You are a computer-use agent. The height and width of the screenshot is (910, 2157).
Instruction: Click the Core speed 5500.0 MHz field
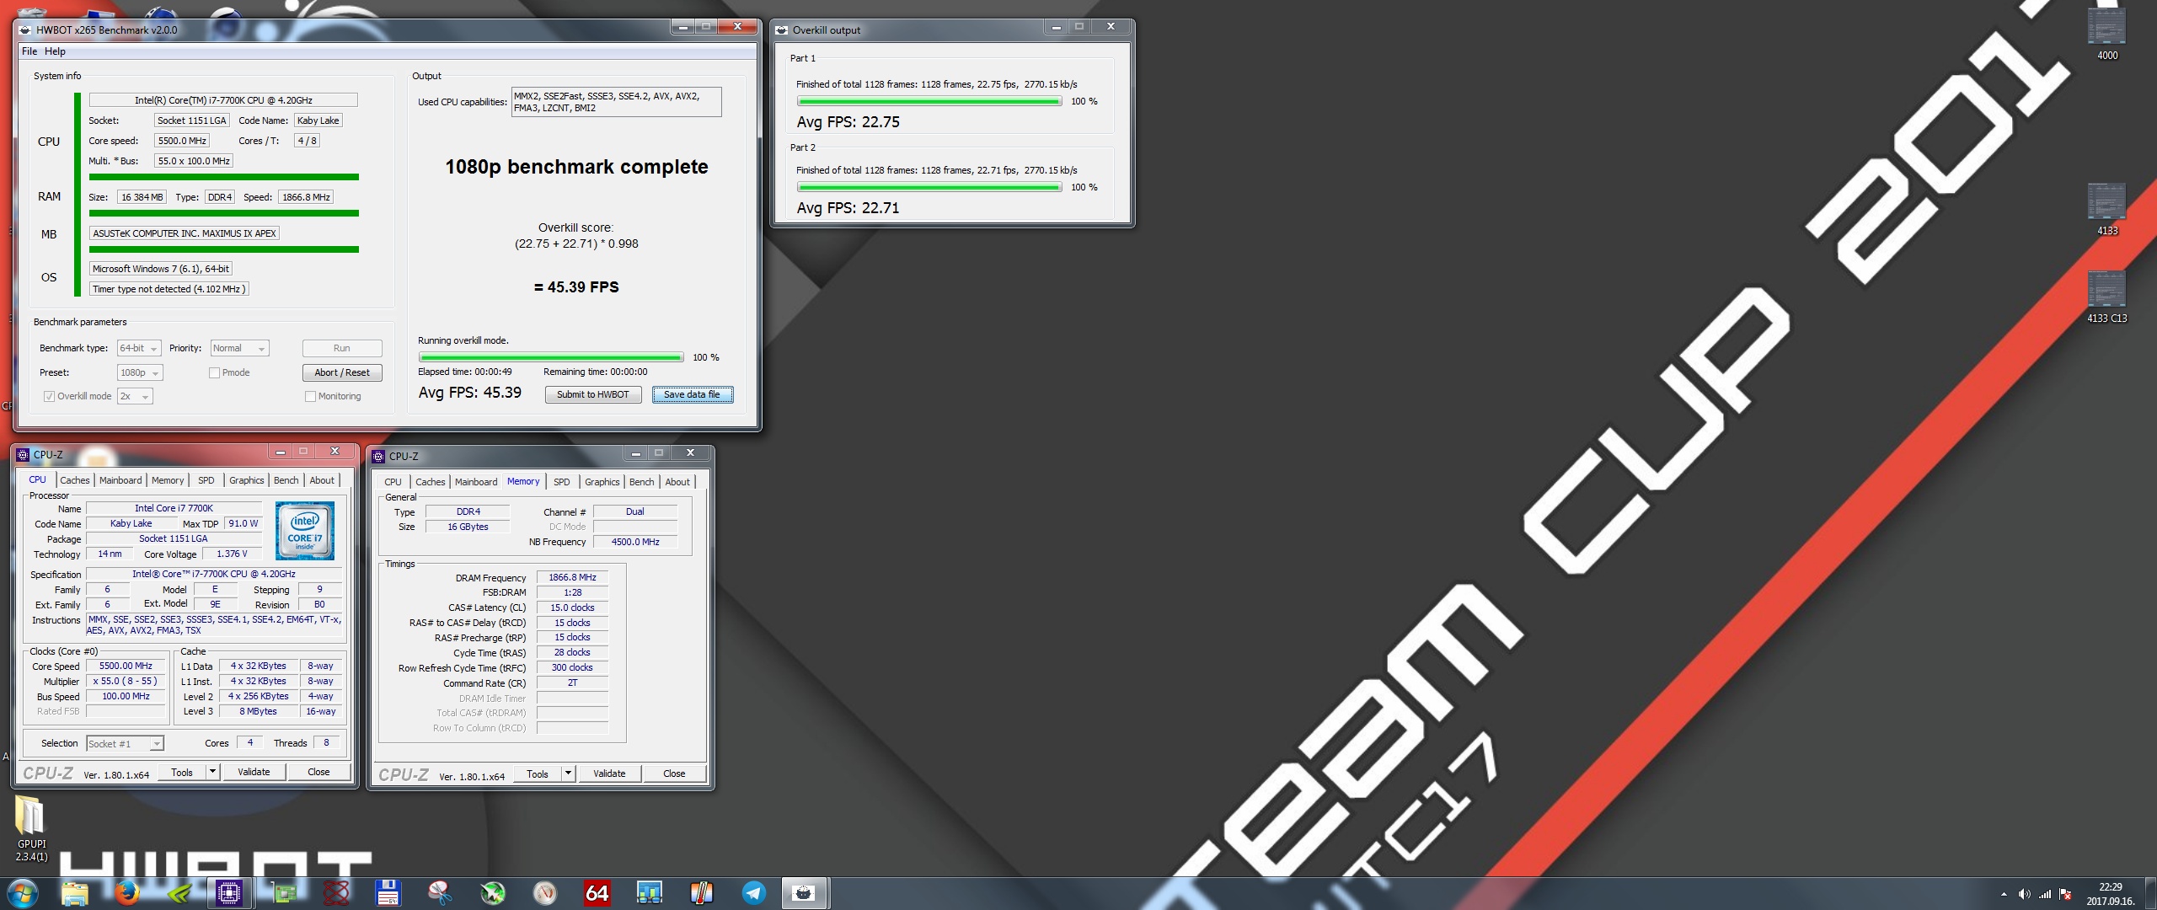tap(182, 141)
